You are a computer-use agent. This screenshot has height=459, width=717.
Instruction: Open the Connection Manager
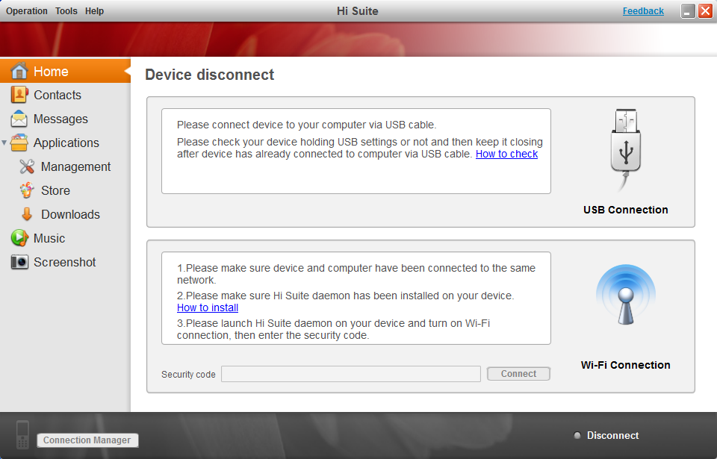click(x=87, y=440)
